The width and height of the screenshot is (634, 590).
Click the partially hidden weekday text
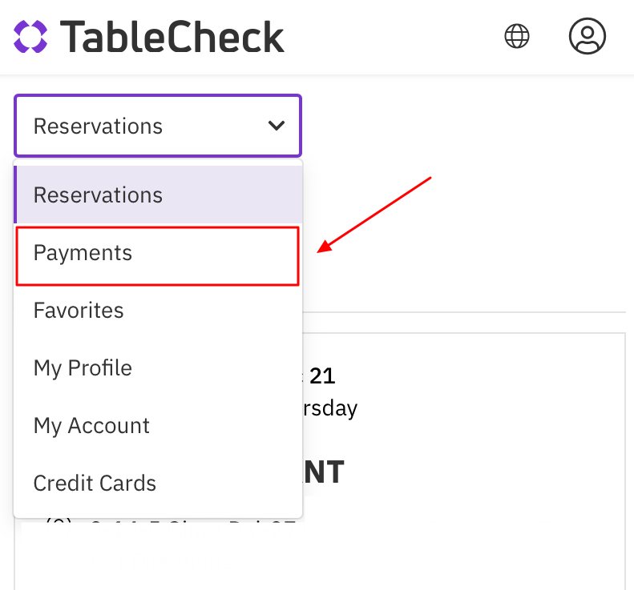pos(330,408)
